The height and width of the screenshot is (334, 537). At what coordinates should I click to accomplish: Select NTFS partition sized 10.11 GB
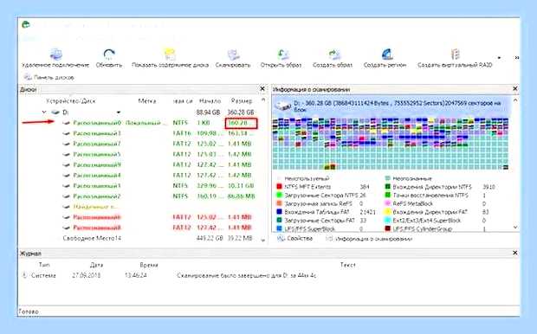point(159,186)
